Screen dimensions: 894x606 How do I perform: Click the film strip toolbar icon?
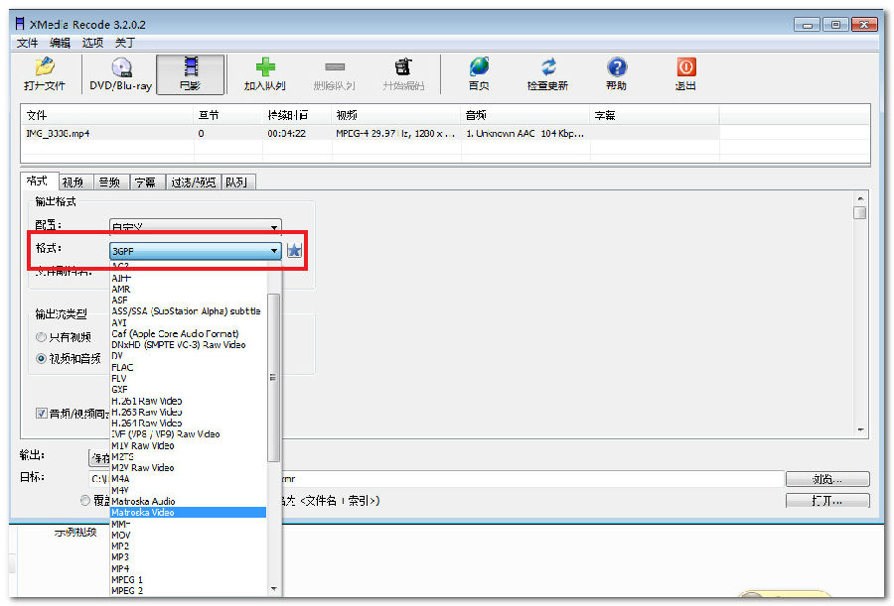pos(191,74)
